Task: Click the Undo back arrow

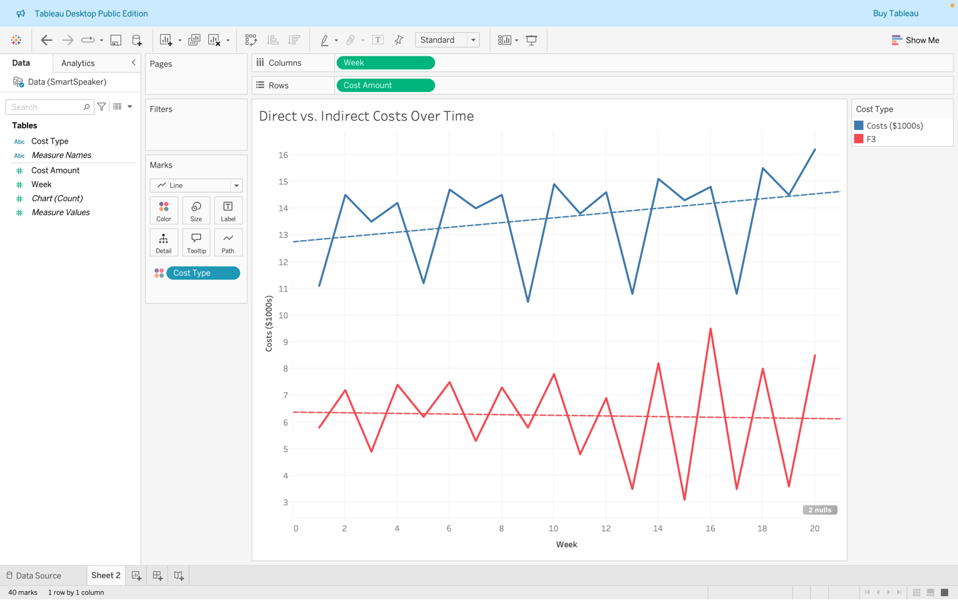Action: 46,40
